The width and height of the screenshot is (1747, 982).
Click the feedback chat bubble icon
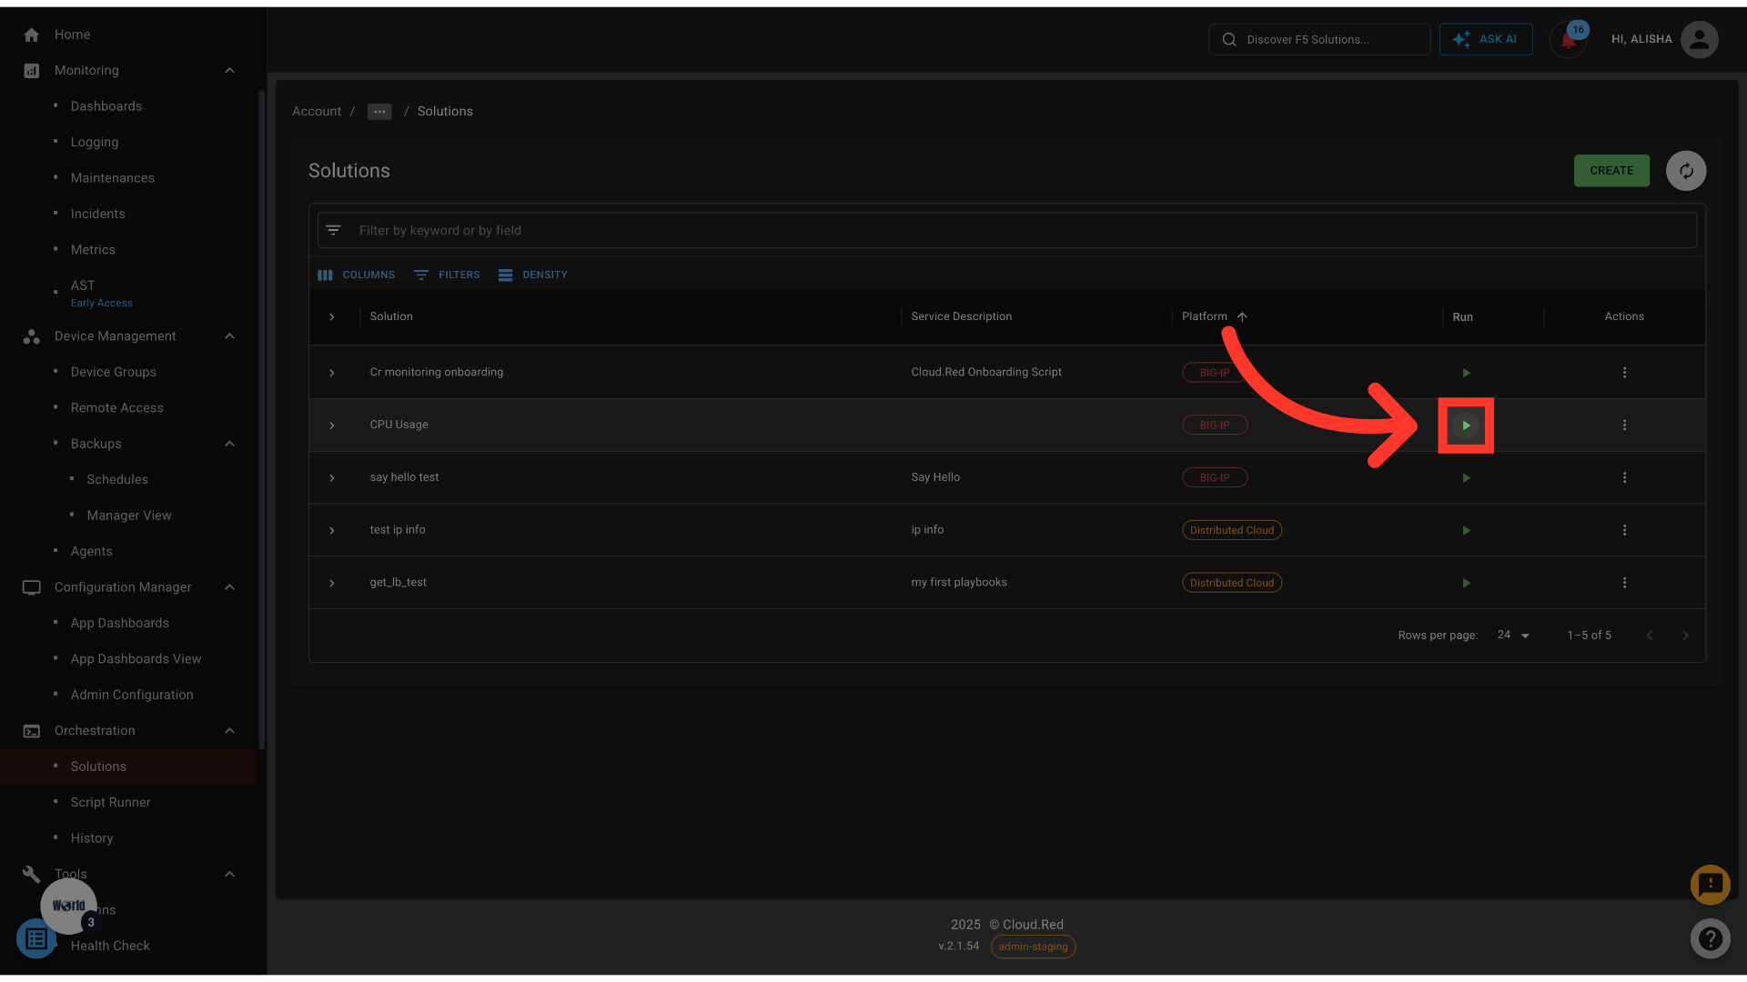coord(1710,884)
